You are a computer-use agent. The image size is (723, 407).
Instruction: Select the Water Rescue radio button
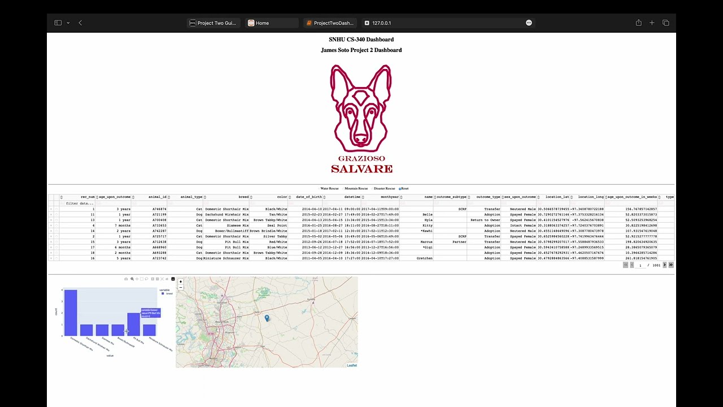click(x=319, y=188)
